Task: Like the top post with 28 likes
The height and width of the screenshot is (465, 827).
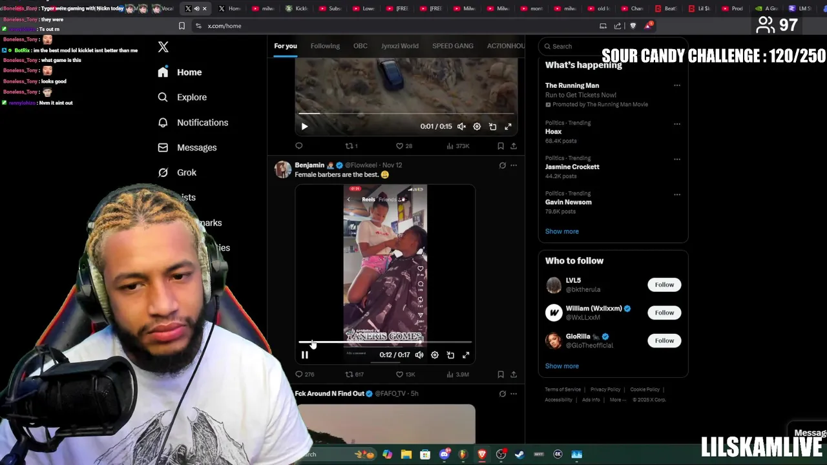Action: [x=404, y=146]
